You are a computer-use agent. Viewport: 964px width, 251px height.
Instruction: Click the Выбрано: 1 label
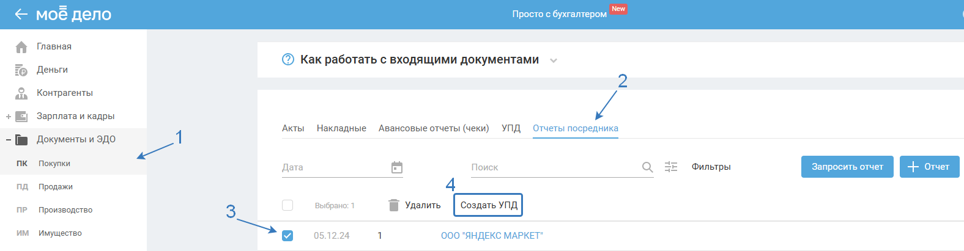(335, 206)
